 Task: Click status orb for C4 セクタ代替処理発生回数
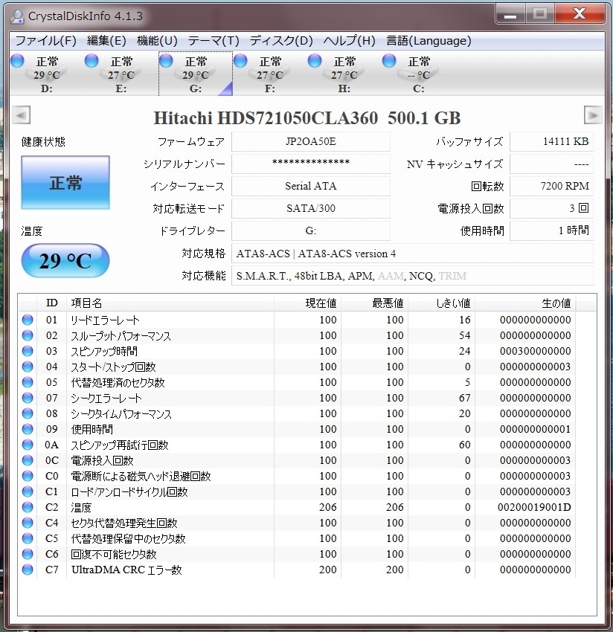[28, 523]
